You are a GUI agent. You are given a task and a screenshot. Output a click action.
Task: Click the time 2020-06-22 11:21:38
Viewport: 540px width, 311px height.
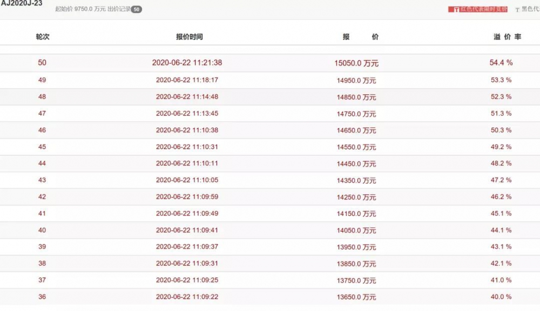pyautogui.click(x=187, y=62)
